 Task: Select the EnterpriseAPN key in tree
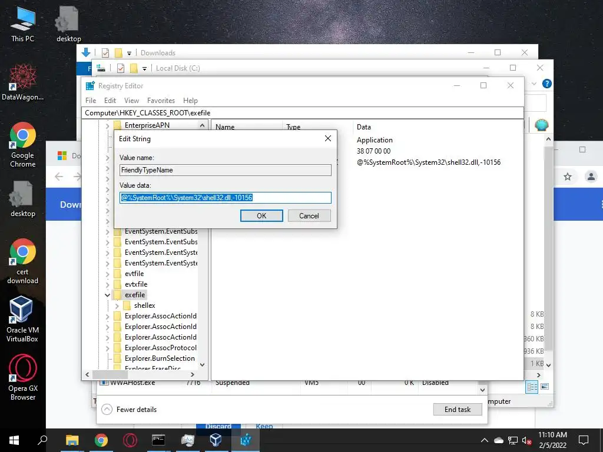pos(147,125)
